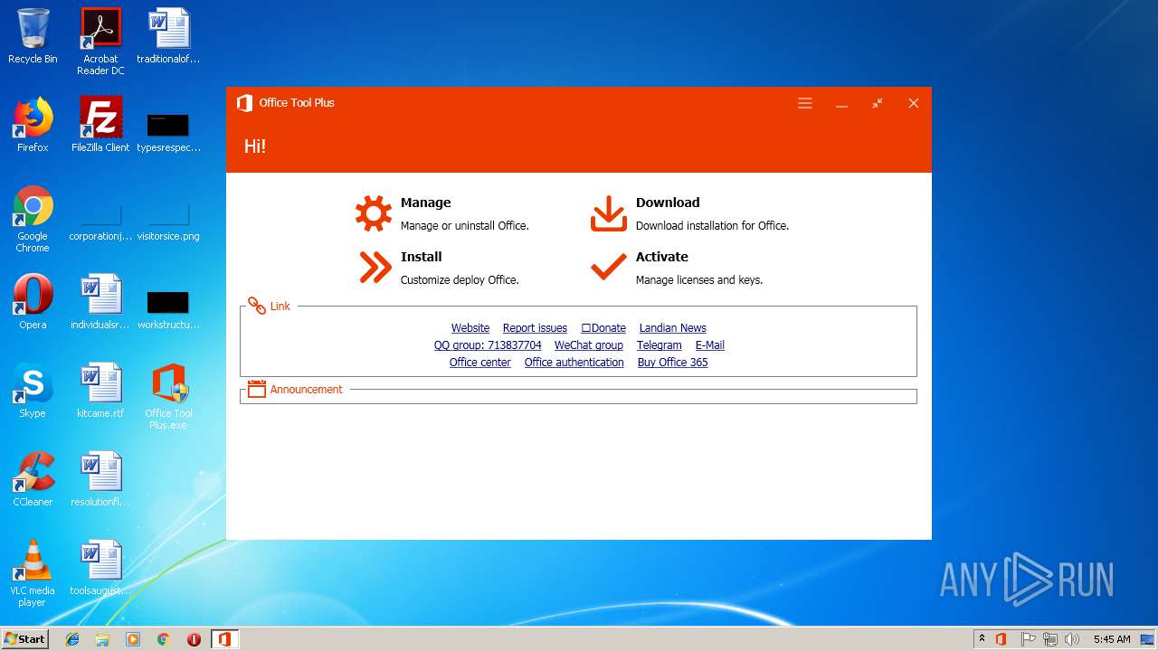Open Windows Media Player from taskbar
Screen dimensions: 1158x651
click(133, 639)
